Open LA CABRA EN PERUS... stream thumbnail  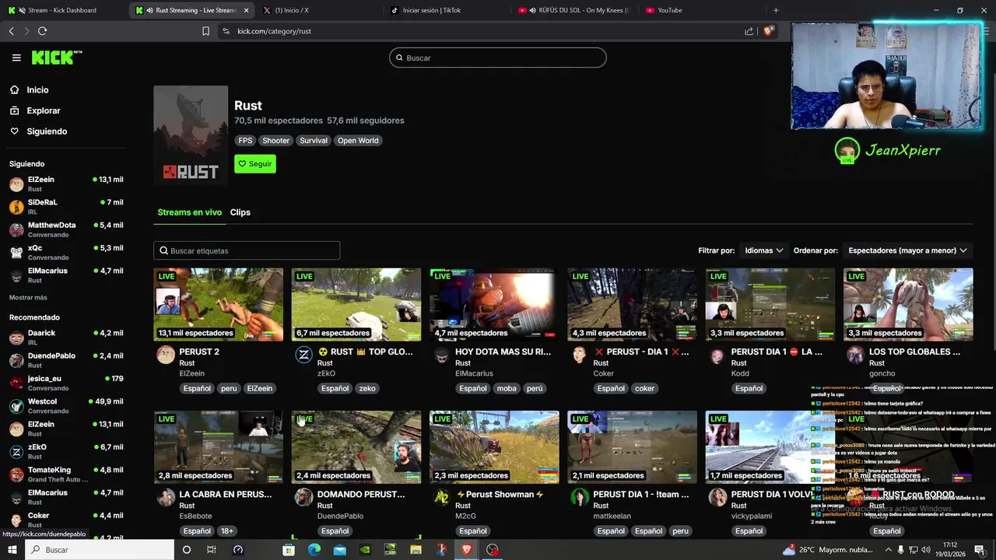(x=219, y=447)
